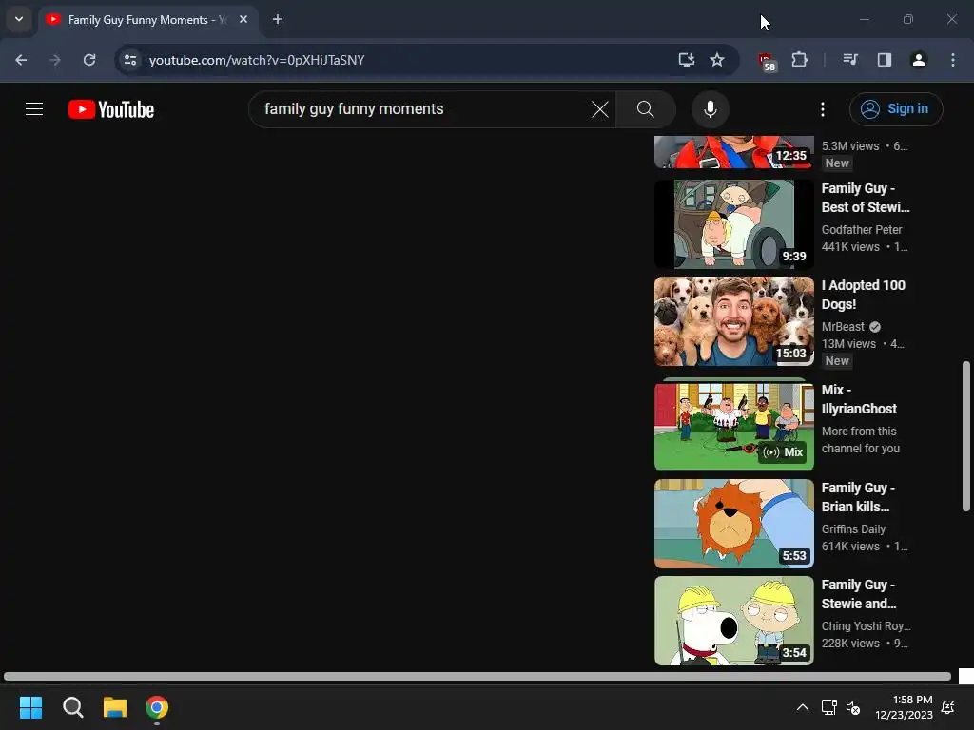This screenshot has height=730, width=974.
Task: Open Stewie and Brian hardhat thumbnail
Action: [733, 621]
